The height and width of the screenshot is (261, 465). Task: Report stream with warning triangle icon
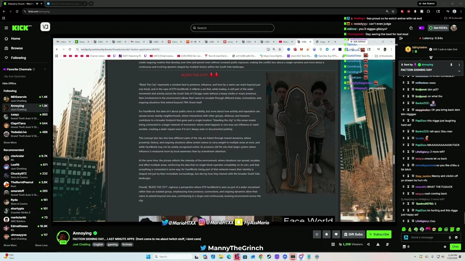click(378, 244)
